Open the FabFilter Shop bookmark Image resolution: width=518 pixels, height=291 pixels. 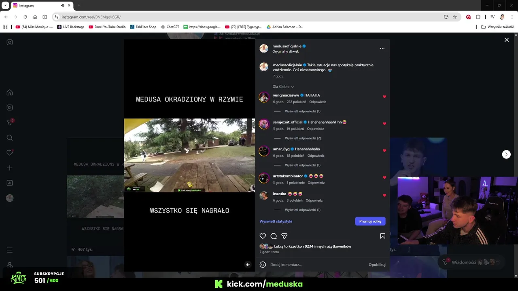[x=143, y=27]
